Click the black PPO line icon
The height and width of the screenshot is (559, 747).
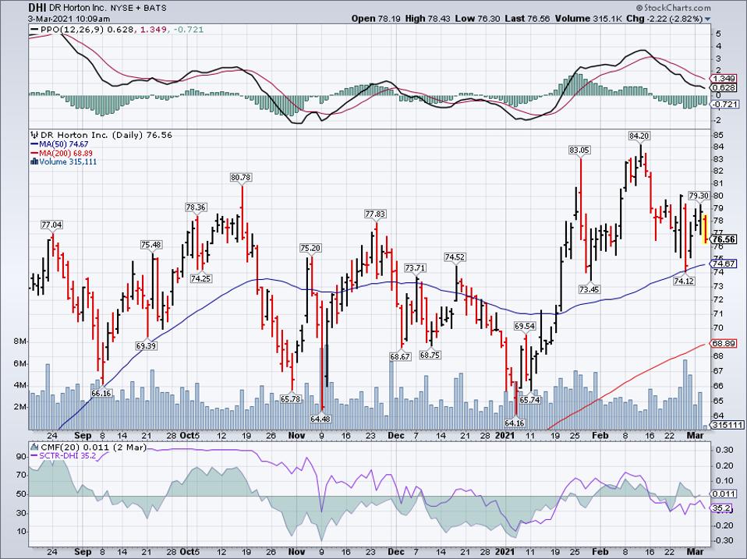pyautogui.click(x=34, y=30)
